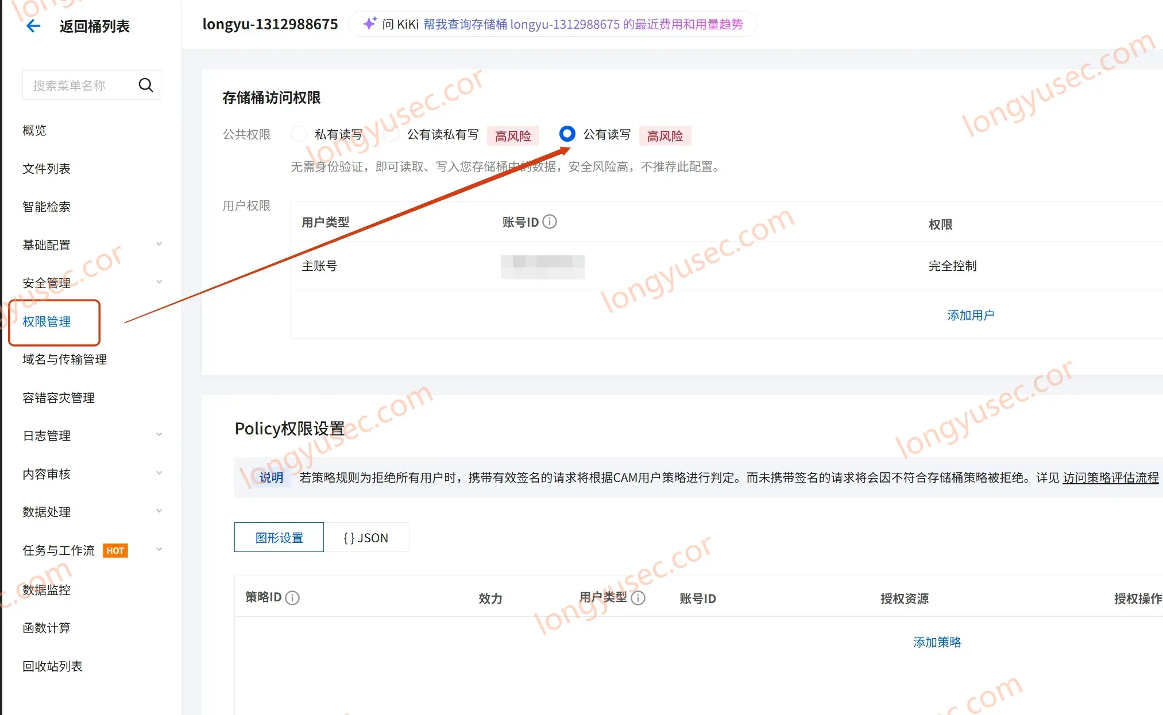Click the 完全控制 permission cell

point(953,266)
